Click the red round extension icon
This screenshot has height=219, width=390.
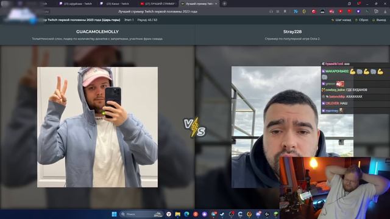point(314,12)
